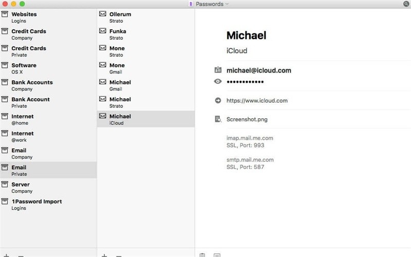The width and height of the screenshot is (411, 257).
Task: Click the archive icon of Websites Logins
Action: 5,14
